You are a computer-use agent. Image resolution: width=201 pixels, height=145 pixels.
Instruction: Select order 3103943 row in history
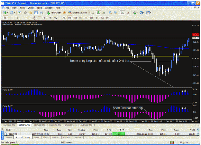coord(100,134)
